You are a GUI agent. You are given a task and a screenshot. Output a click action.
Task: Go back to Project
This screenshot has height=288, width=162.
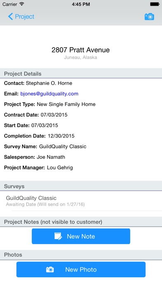coord(21,17)
